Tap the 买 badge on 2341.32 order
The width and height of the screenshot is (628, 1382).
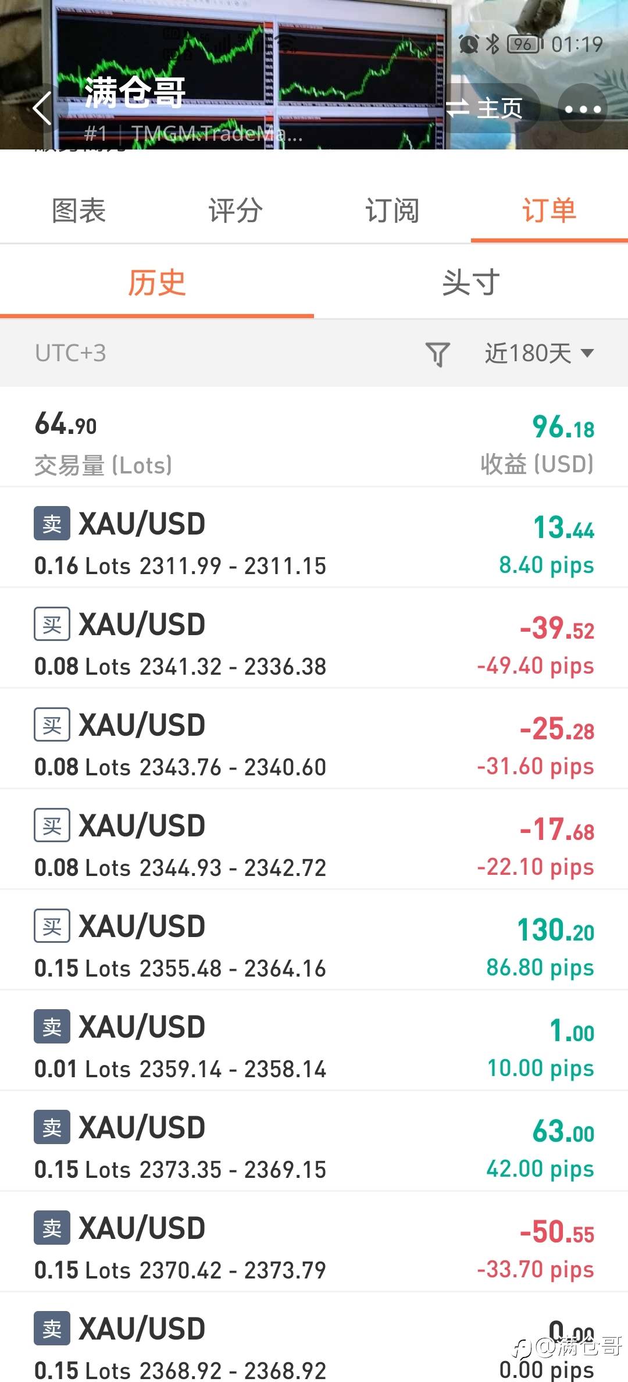point(52,624)
